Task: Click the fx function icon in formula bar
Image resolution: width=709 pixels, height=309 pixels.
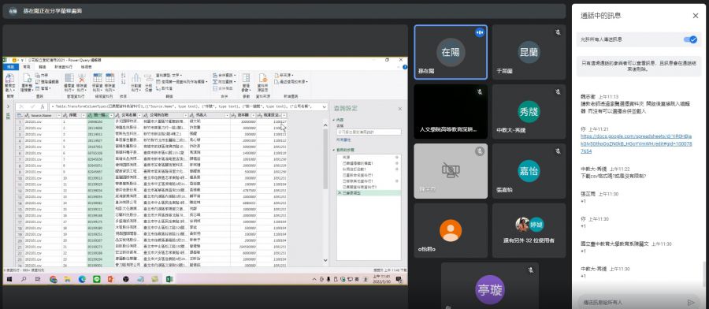Action: point(43,106)
